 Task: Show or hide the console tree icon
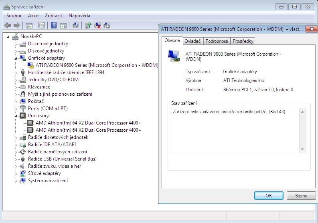[29, 26]
